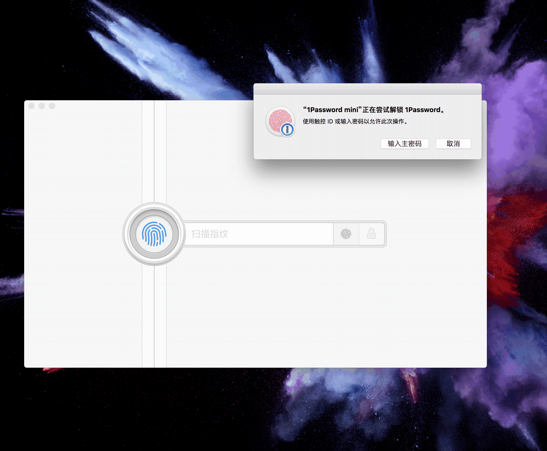Click the padlock unlock icon
547x451 pixels.
[371, 233]
